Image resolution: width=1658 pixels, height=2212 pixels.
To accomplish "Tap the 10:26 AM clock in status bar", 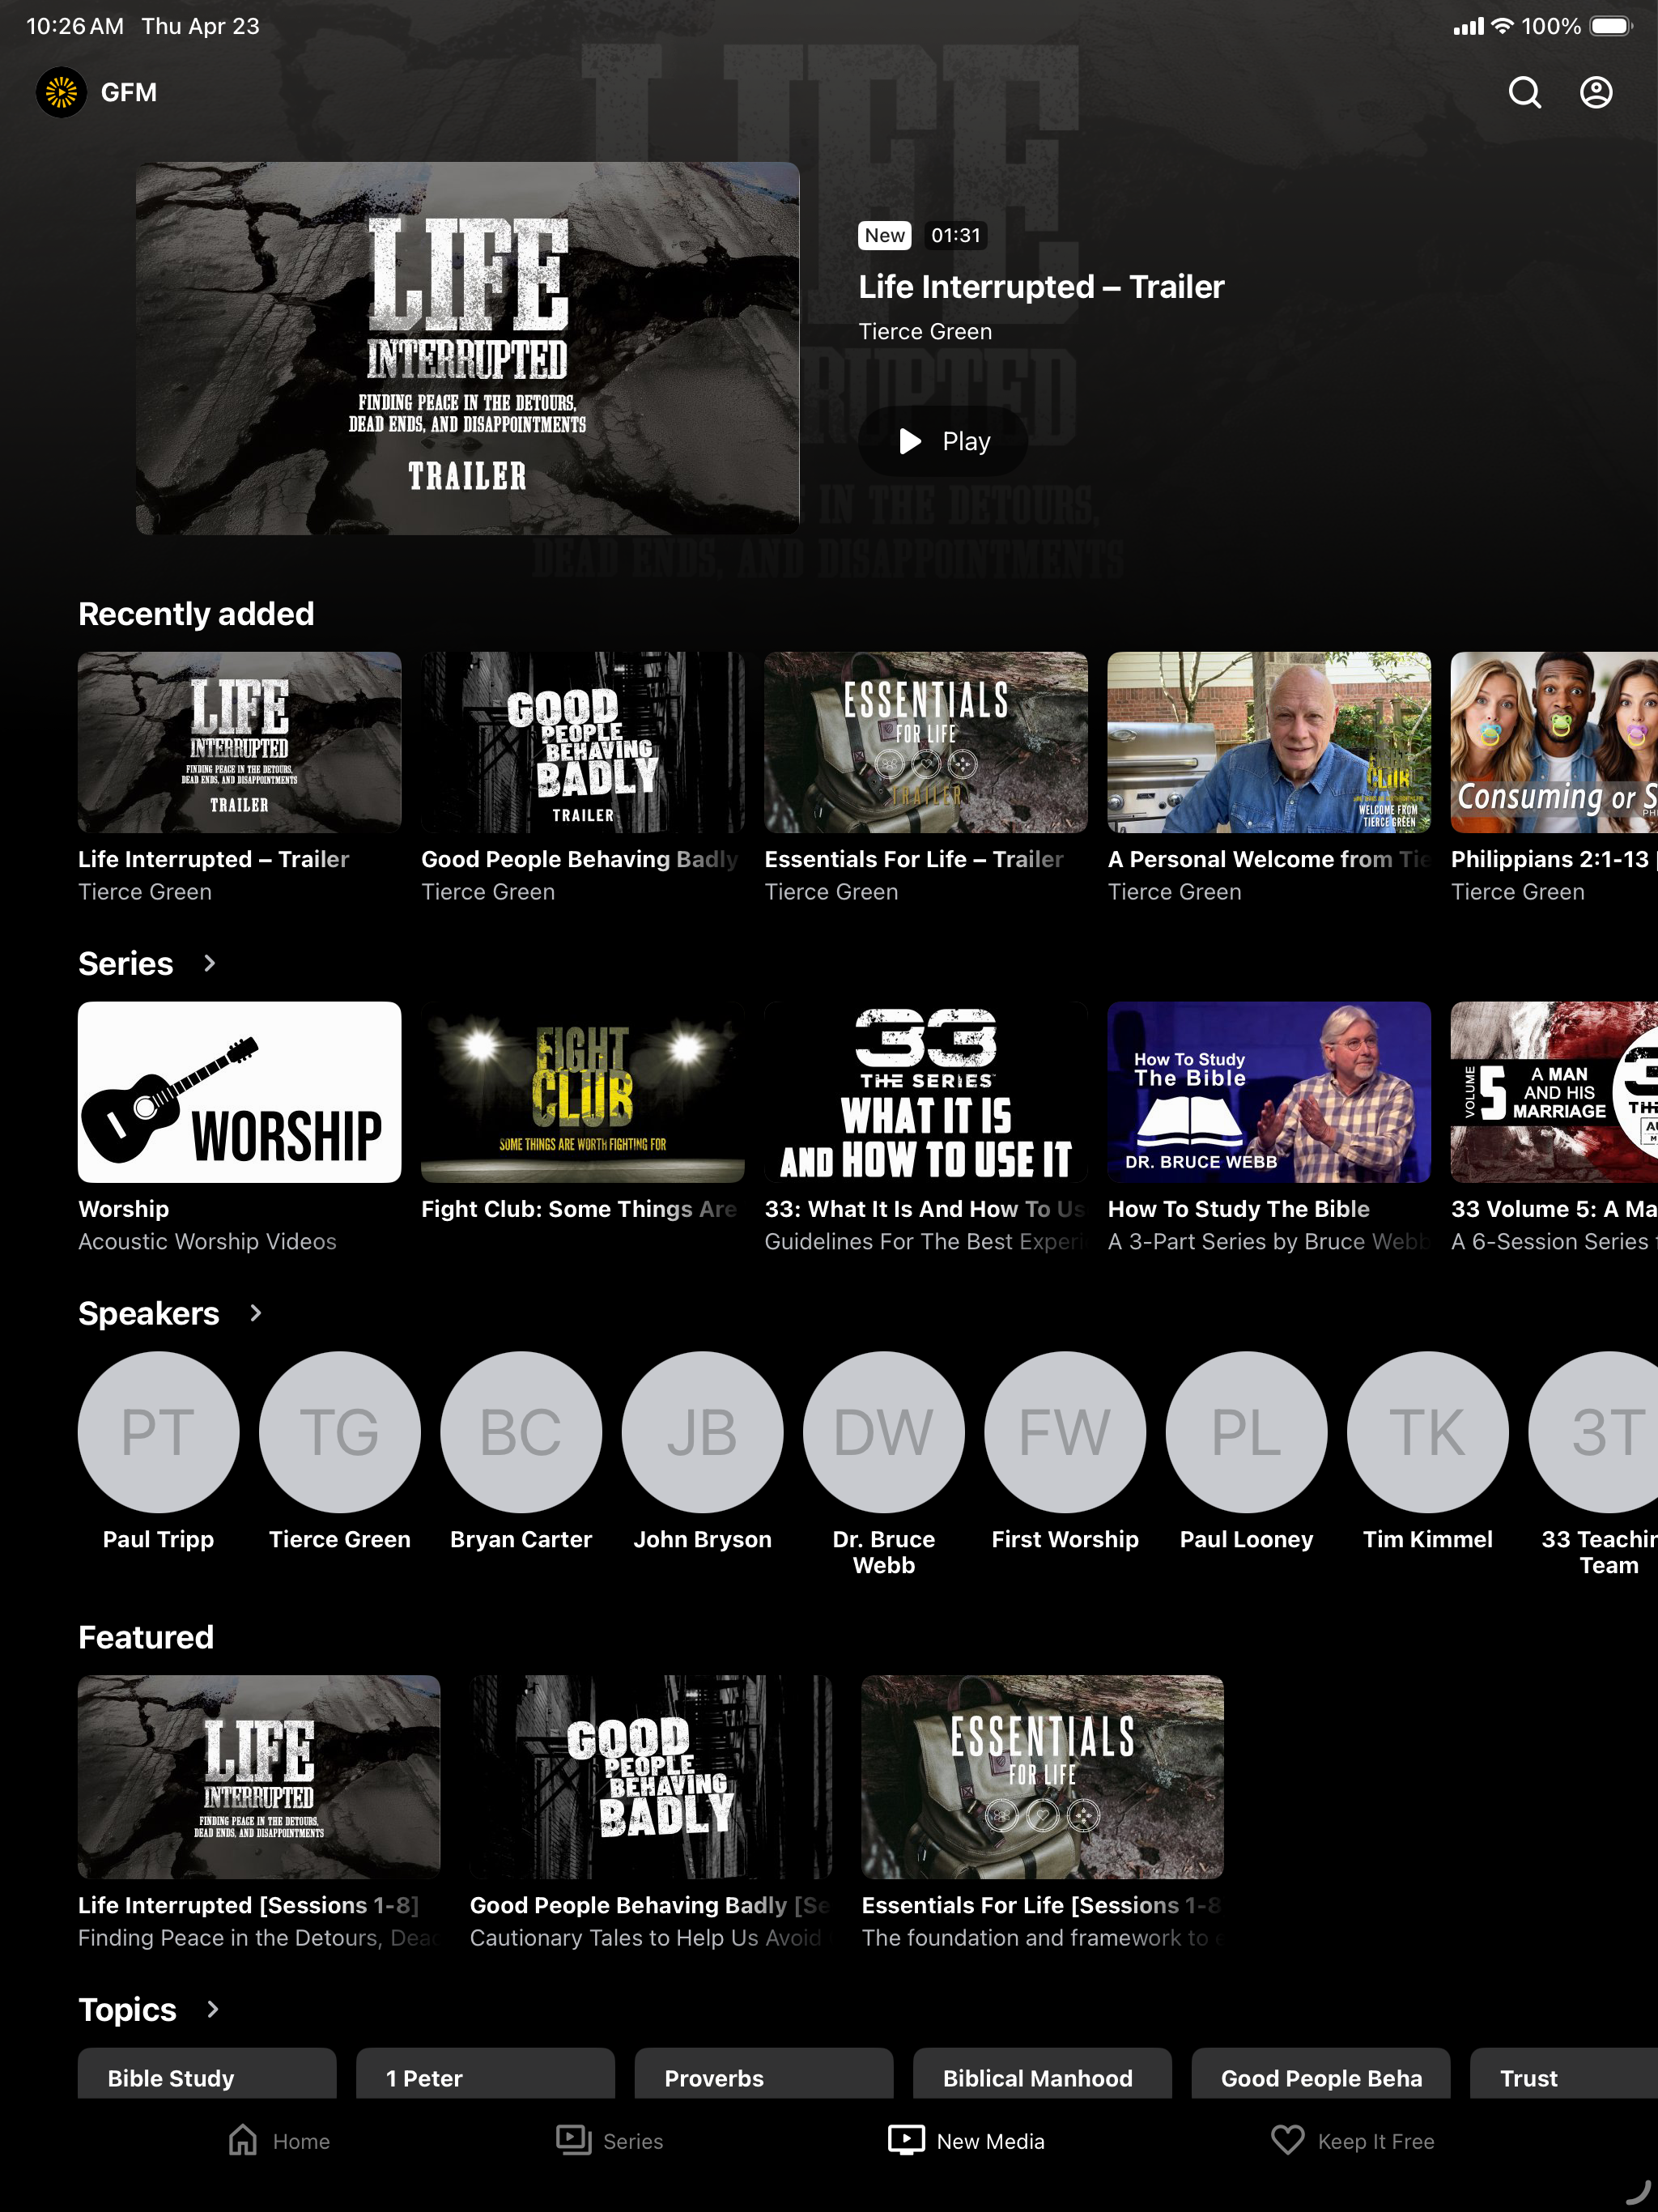I will point(75,26).
